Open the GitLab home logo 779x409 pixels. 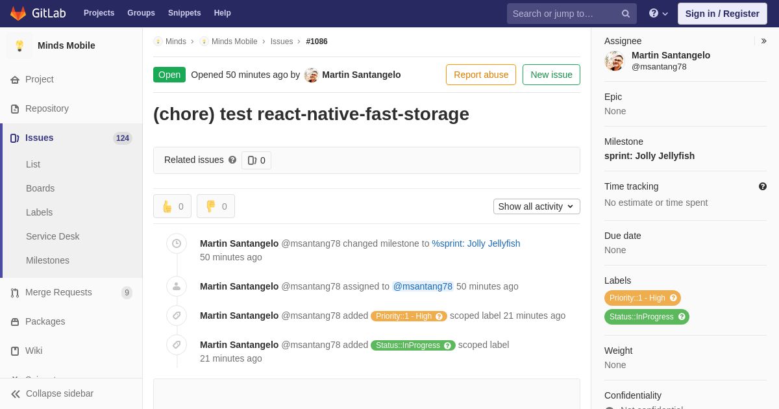point(37,13)
